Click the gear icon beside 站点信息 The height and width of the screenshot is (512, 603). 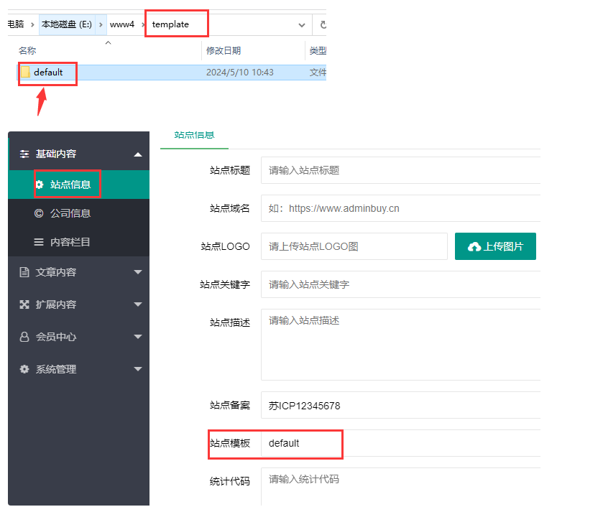40,185
